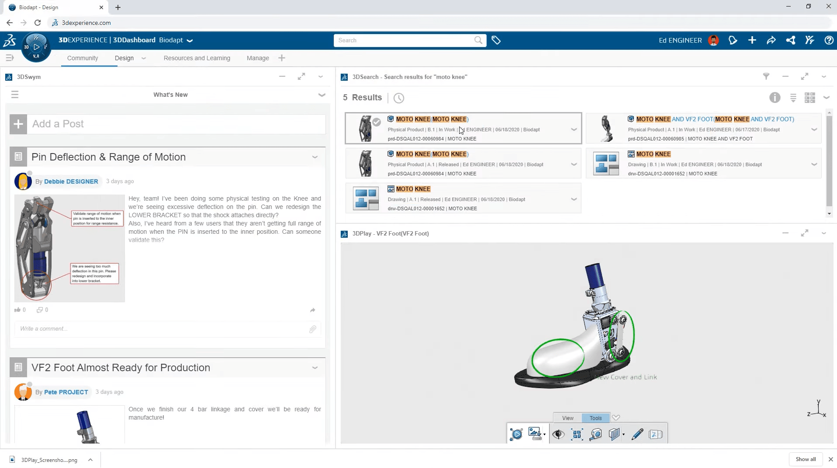Viewport: 837px width, 468px height.
Task: Open the Collaborative spaces network icon
Action: point(790,40)
